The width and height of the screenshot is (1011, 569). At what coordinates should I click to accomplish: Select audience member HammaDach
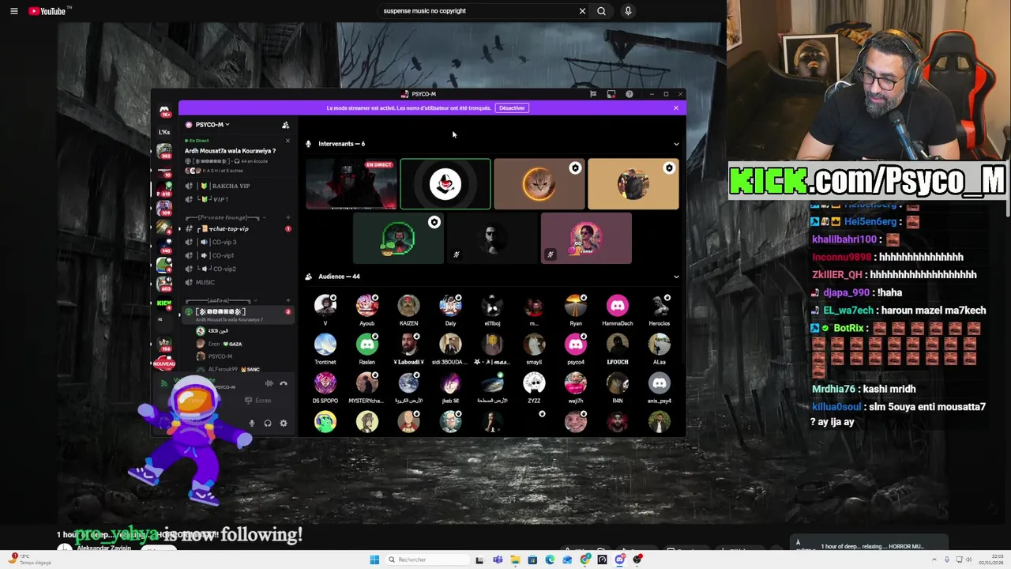pos(618,310)
